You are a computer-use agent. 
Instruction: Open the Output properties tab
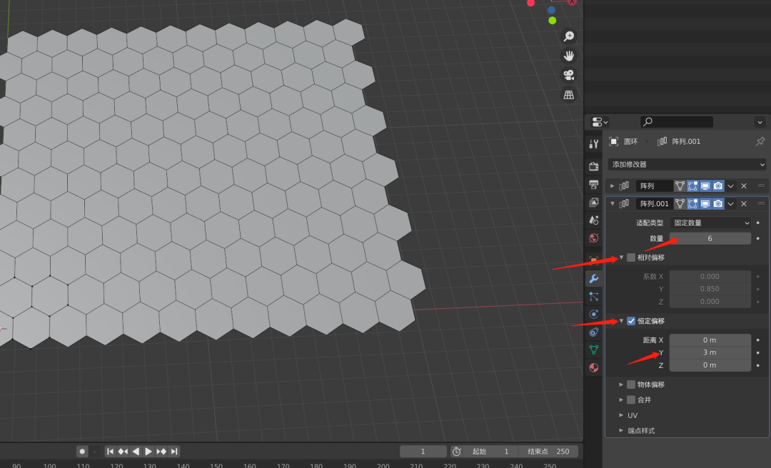(594, 185)
